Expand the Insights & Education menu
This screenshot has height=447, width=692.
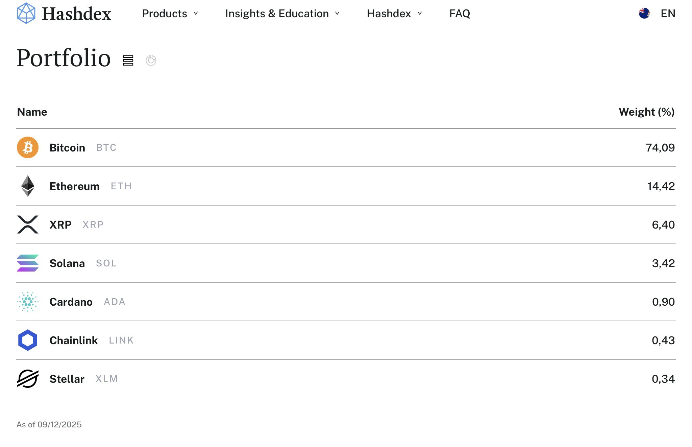click(x=282, y=14)
